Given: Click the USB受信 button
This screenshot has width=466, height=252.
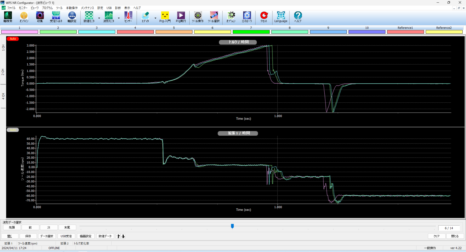Looking at the screenshot, I should tap(66, 236).
